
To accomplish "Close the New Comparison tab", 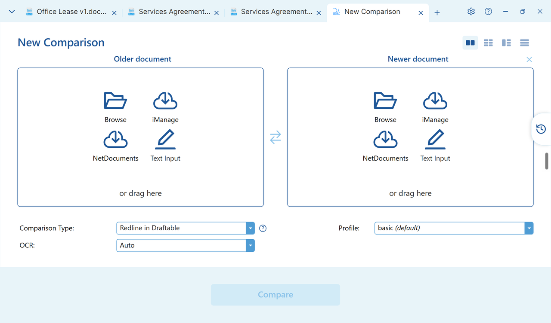I will pyautogui.click(x=421, y=13).
